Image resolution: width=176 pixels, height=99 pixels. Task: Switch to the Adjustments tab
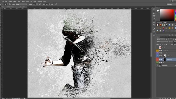159,23
